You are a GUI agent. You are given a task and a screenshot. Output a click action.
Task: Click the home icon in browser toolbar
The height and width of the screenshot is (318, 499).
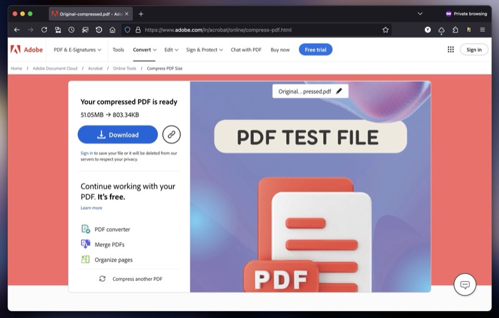click(112, 30)
